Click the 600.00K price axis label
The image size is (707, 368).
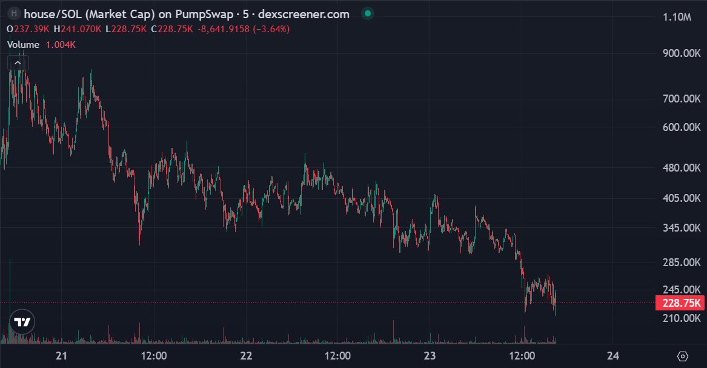[x=682, y=127]
